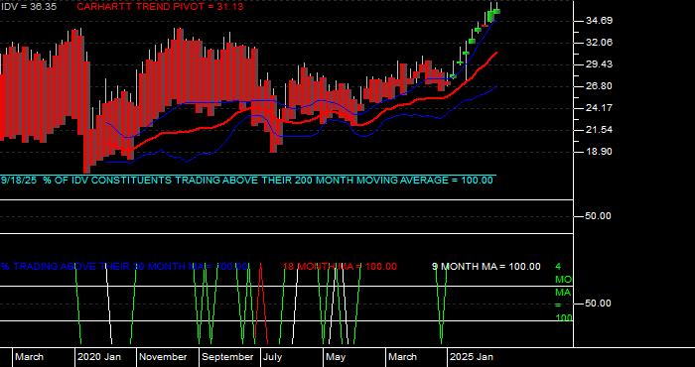
Task: Click the 50.00 label in bottom panel
Action: pos(599,304)
